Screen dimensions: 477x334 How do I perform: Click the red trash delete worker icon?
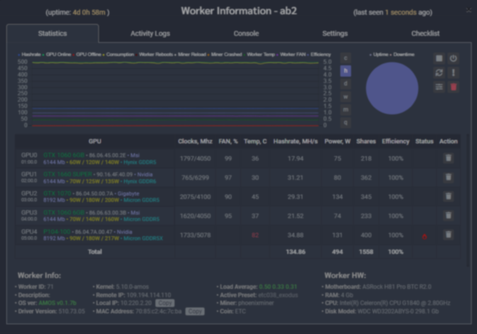(x=453, y=87)
